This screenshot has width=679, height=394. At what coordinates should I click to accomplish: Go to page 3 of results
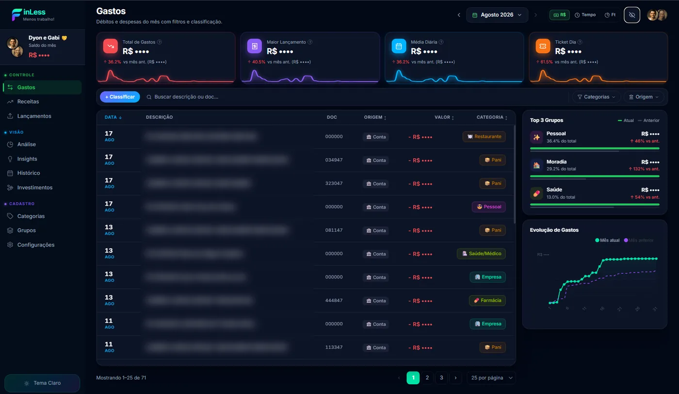(441, 378)
